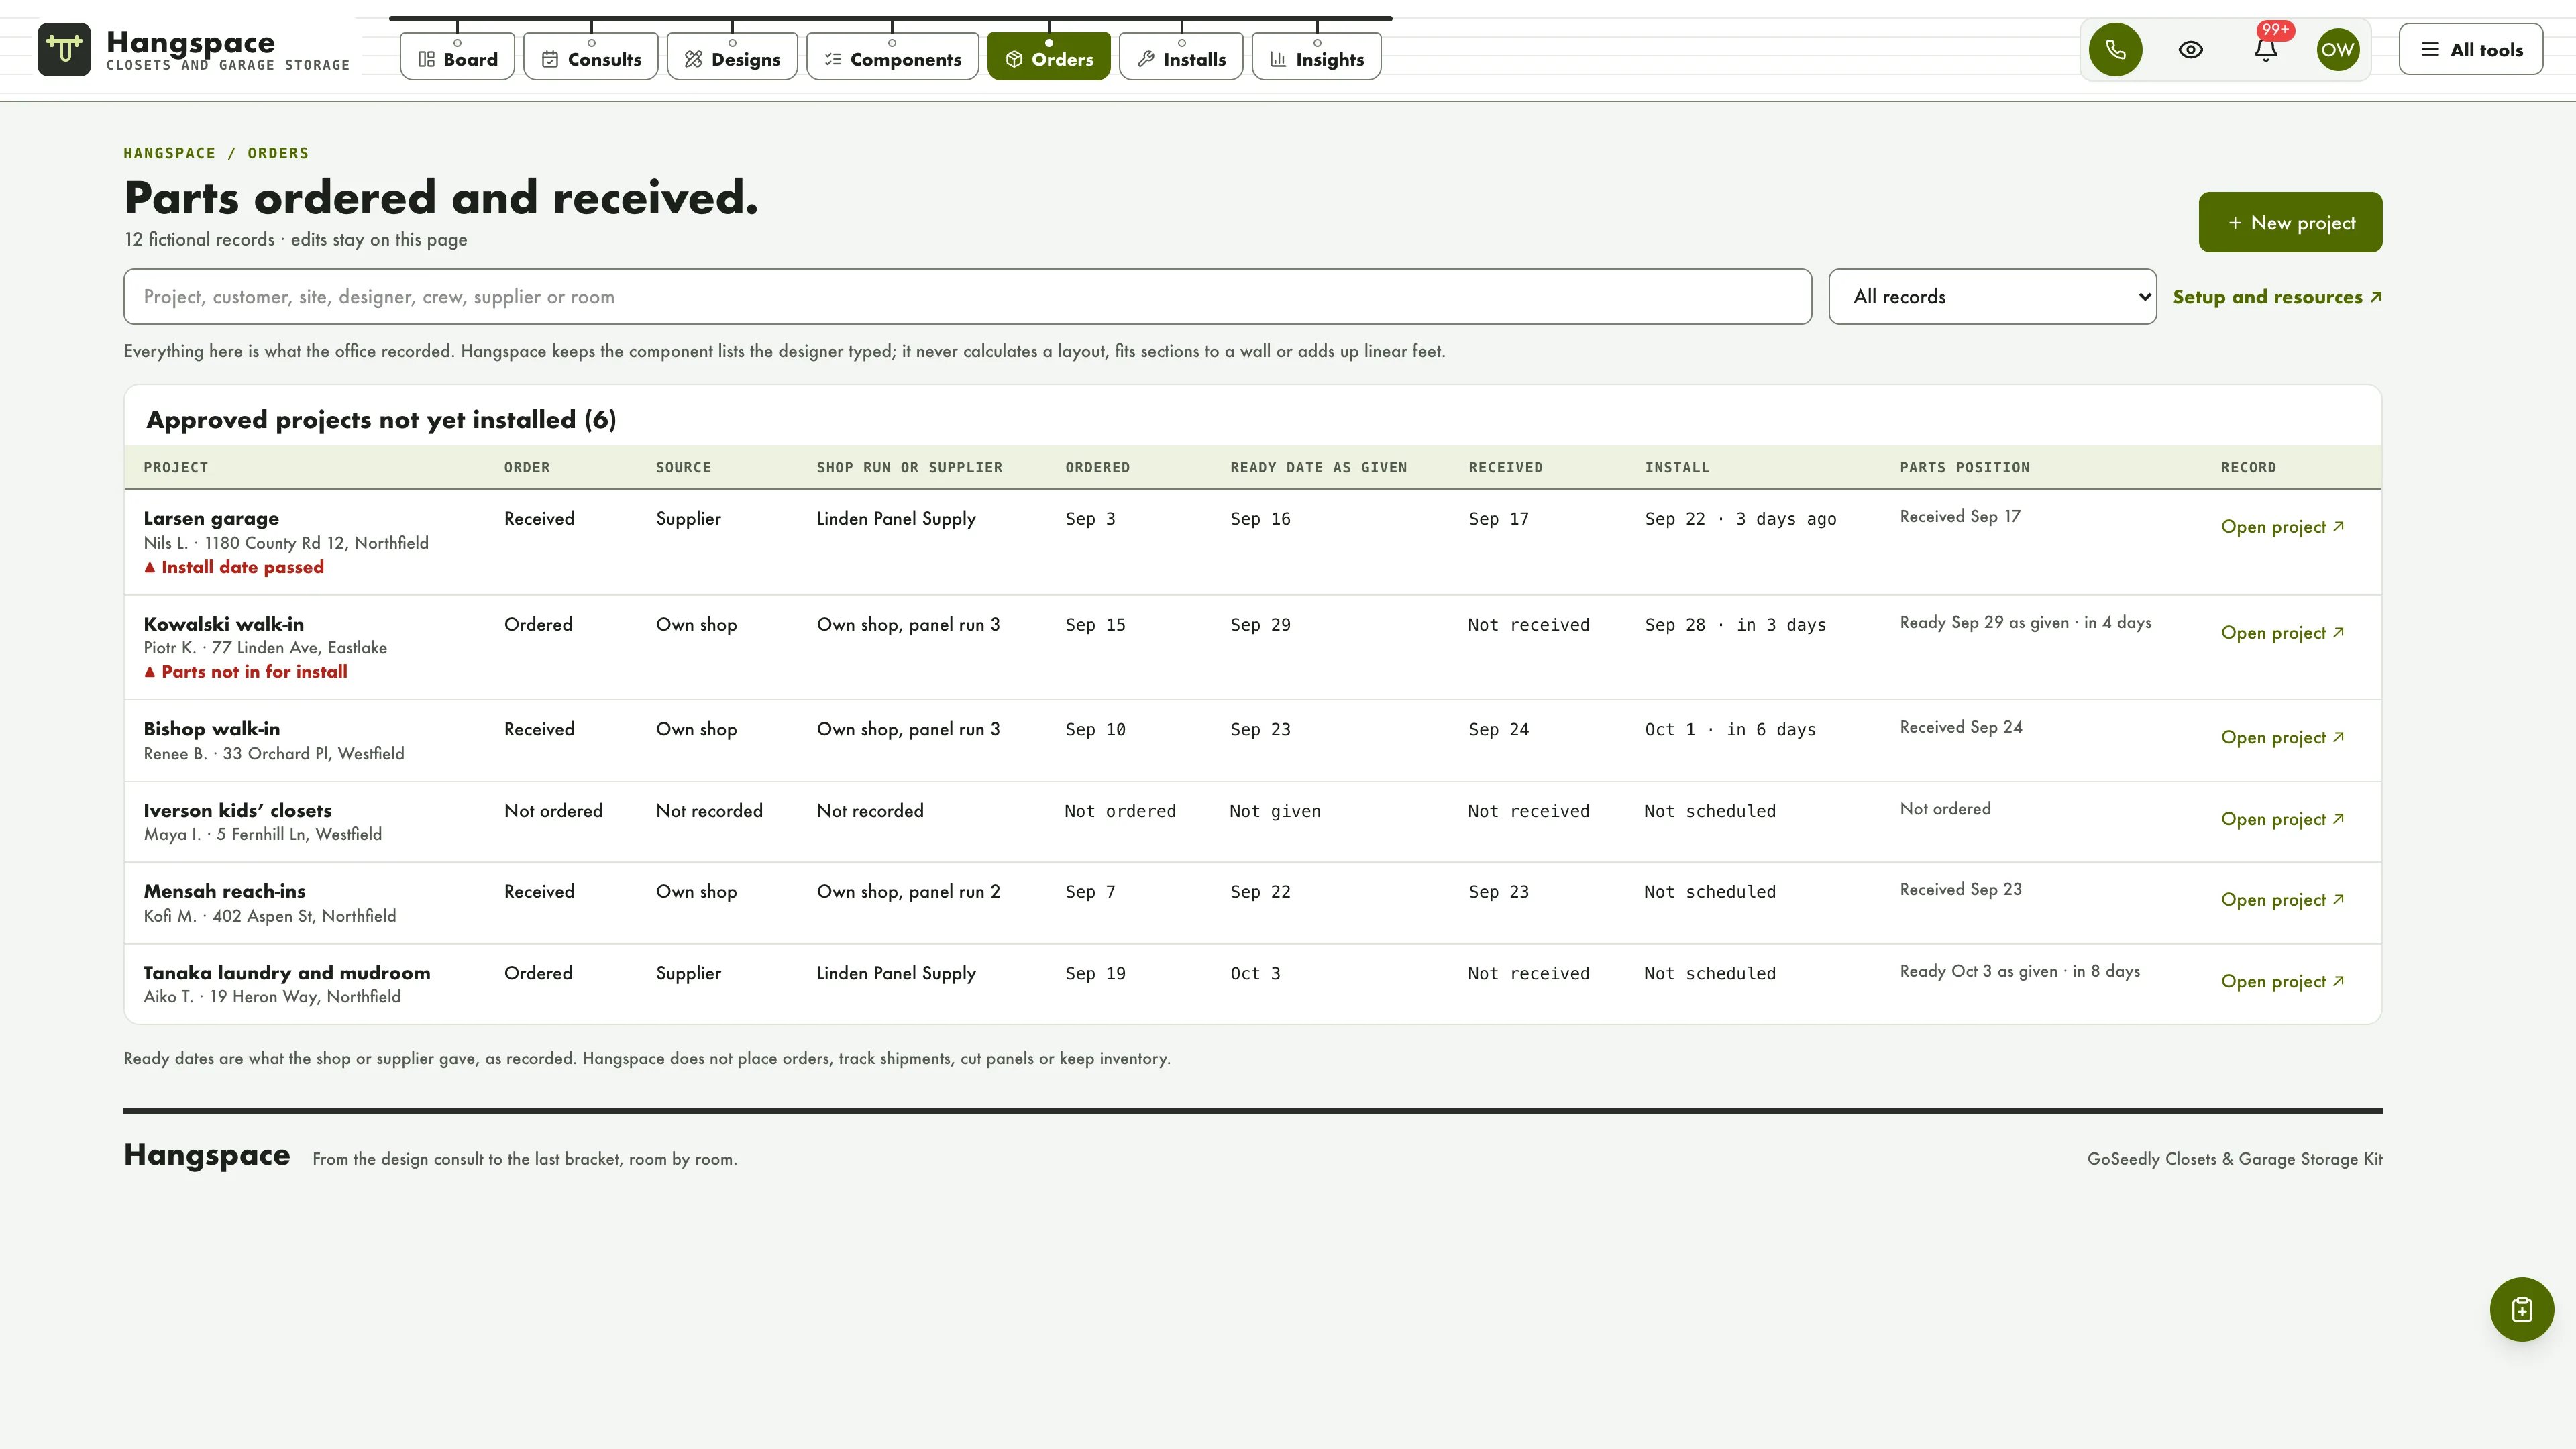
Task: Switch to the Board tab
Action: [x=457, y=58]
